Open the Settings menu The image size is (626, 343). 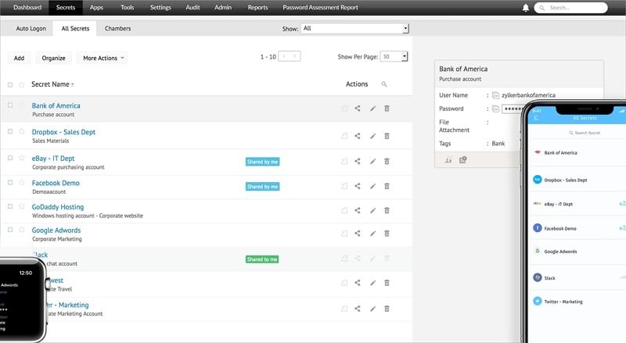(160, 7)
